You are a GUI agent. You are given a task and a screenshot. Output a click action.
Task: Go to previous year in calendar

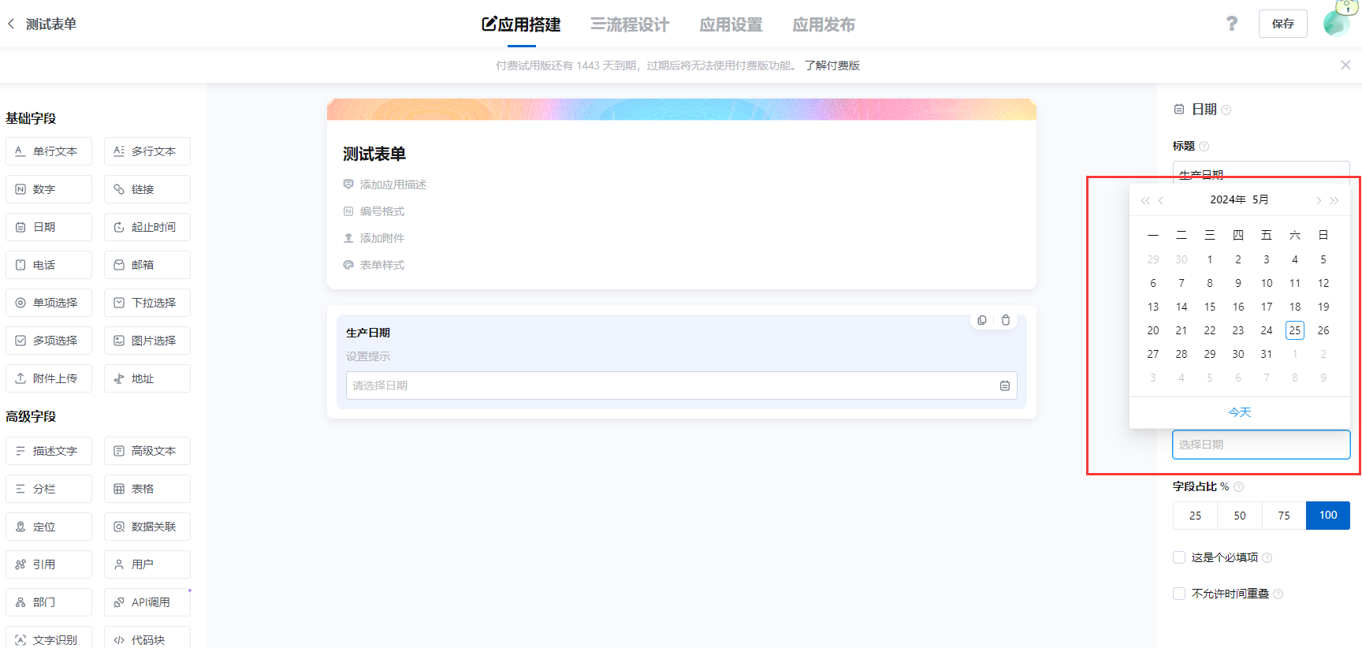(x=1145, y=200)
